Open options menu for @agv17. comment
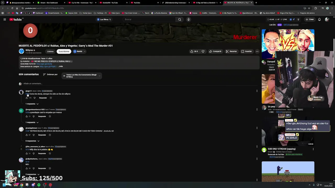The height and width of the screenshot is (188, 335). point(257,91)
